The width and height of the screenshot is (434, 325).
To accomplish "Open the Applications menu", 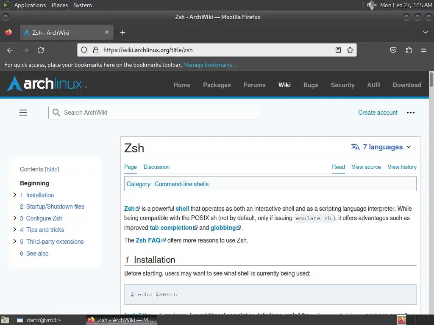I will pyautogui.click(x=30, y=5).
